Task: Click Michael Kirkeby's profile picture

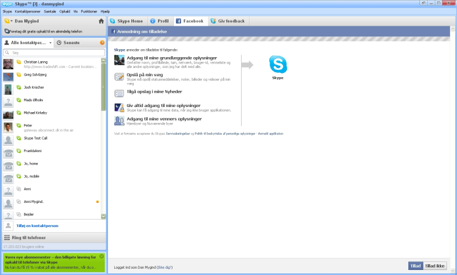Action: pos(8,114)
